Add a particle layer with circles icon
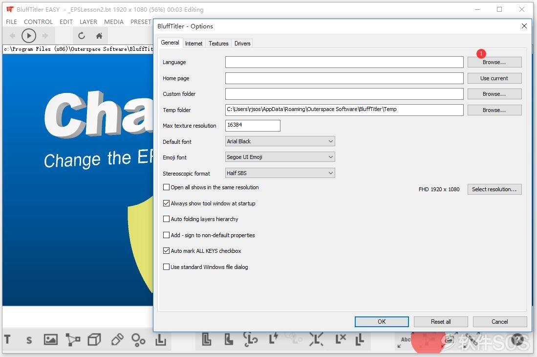 [138, 340]
